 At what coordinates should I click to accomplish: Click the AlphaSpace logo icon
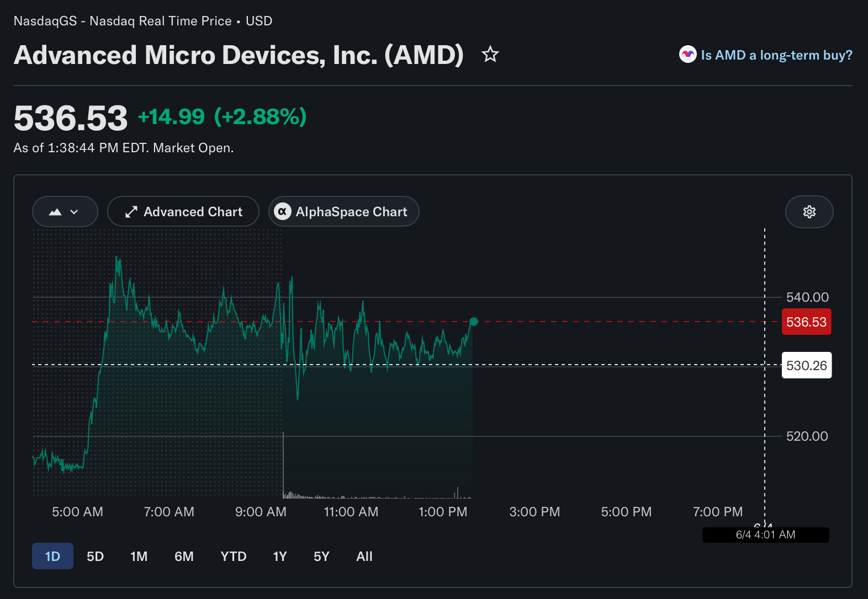[x=283, y=212]
